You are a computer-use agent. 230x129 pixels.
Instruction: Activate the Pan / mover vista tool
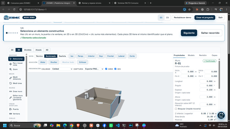click(16, 64)
